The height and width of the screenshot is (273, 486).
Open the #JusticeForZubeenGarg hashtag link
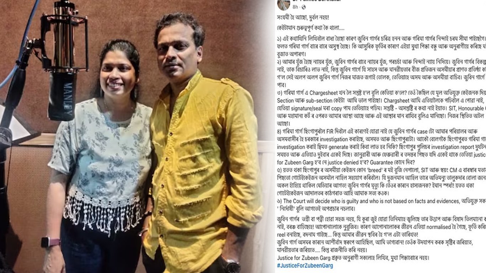click(305, 266)
